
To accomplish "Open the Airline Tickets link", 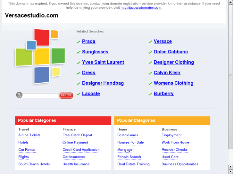I will click(x=29, y=135).
